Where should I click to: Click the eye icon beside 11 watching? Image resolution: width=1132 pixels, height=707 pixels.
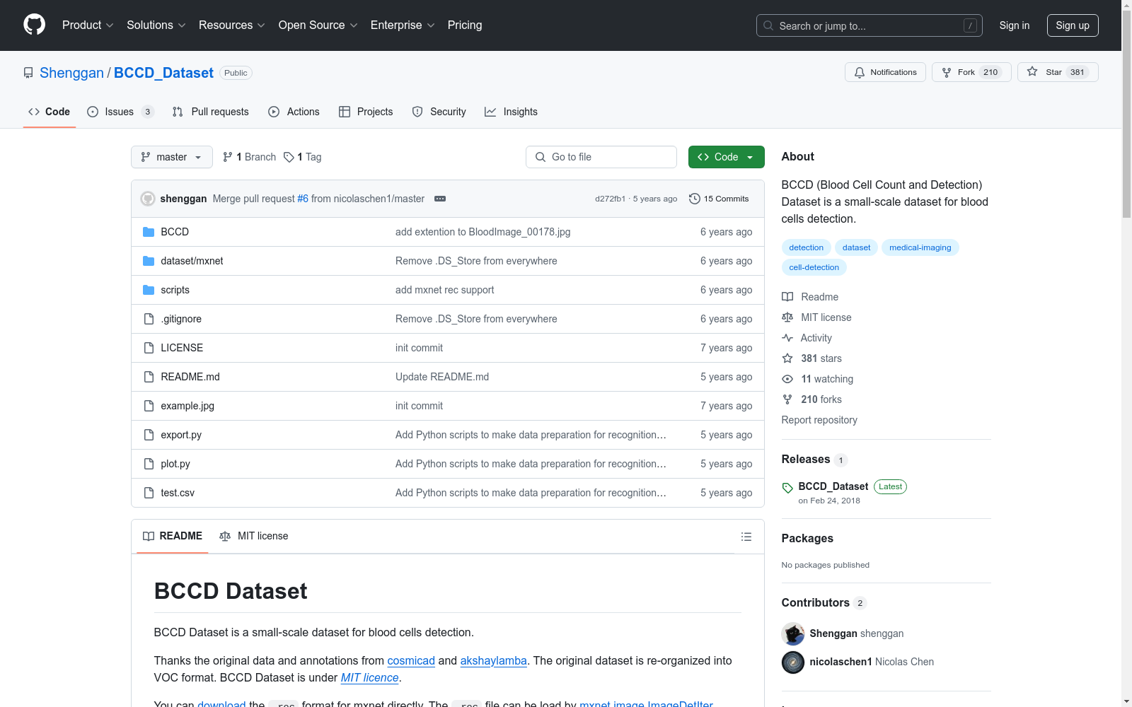pos(787,379)
